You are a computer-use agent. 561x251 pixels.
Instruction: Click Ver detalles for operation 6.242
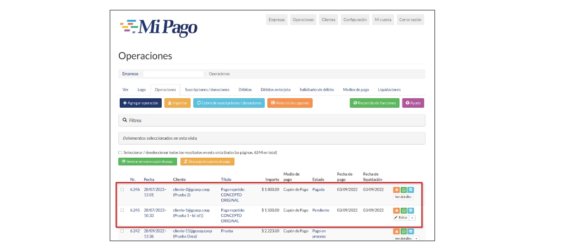pyautogui.click(x=403, y=238)
